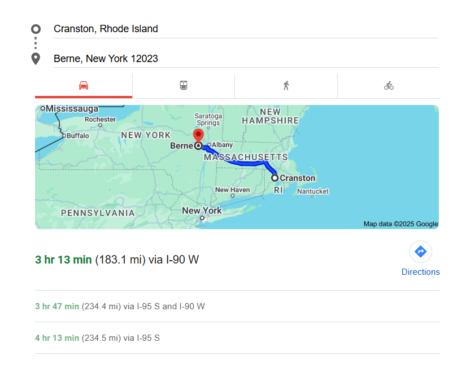Image resolution: width=475 pixels, height=373 pixels.
Task: Click the Cranston origin marker on map
Action: (x=275, y=178)
